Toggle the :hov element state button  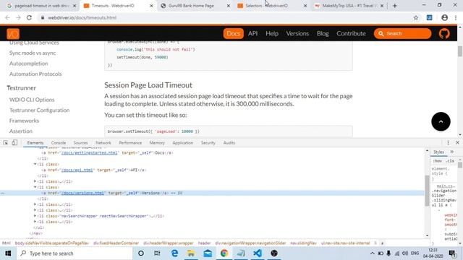437,161
